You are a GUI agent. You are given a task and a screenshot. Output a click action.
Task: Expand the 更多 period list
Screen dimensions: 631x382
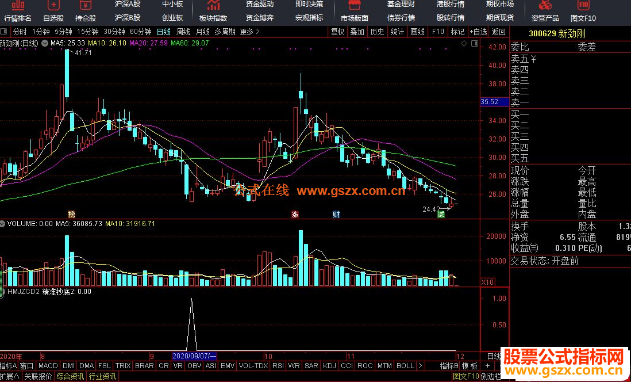click(x=249, y=32)
